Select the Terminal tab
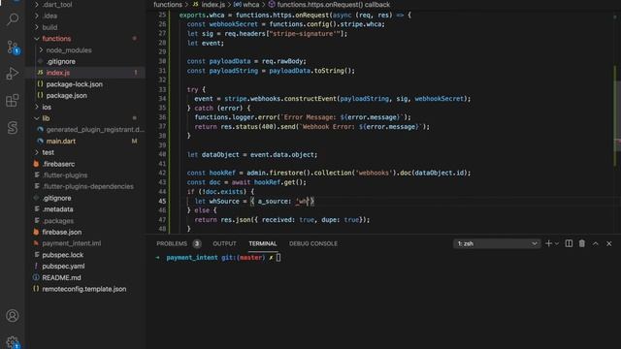The image size is (621, 349). pos(263,243)
